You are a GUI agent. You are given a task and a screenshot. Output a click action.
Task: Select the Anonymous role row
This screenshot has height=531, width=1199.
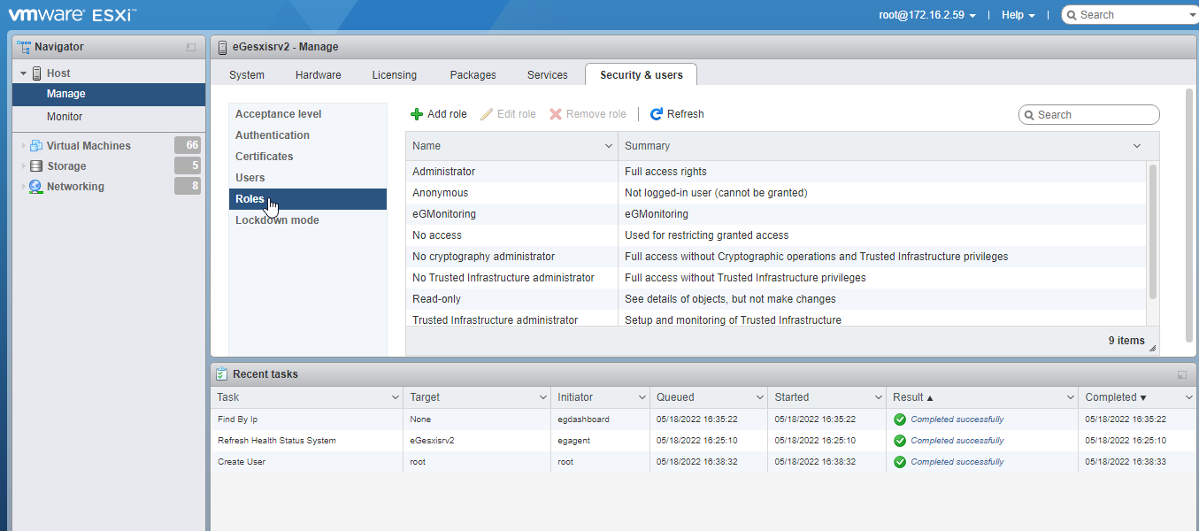pos(776,193)
